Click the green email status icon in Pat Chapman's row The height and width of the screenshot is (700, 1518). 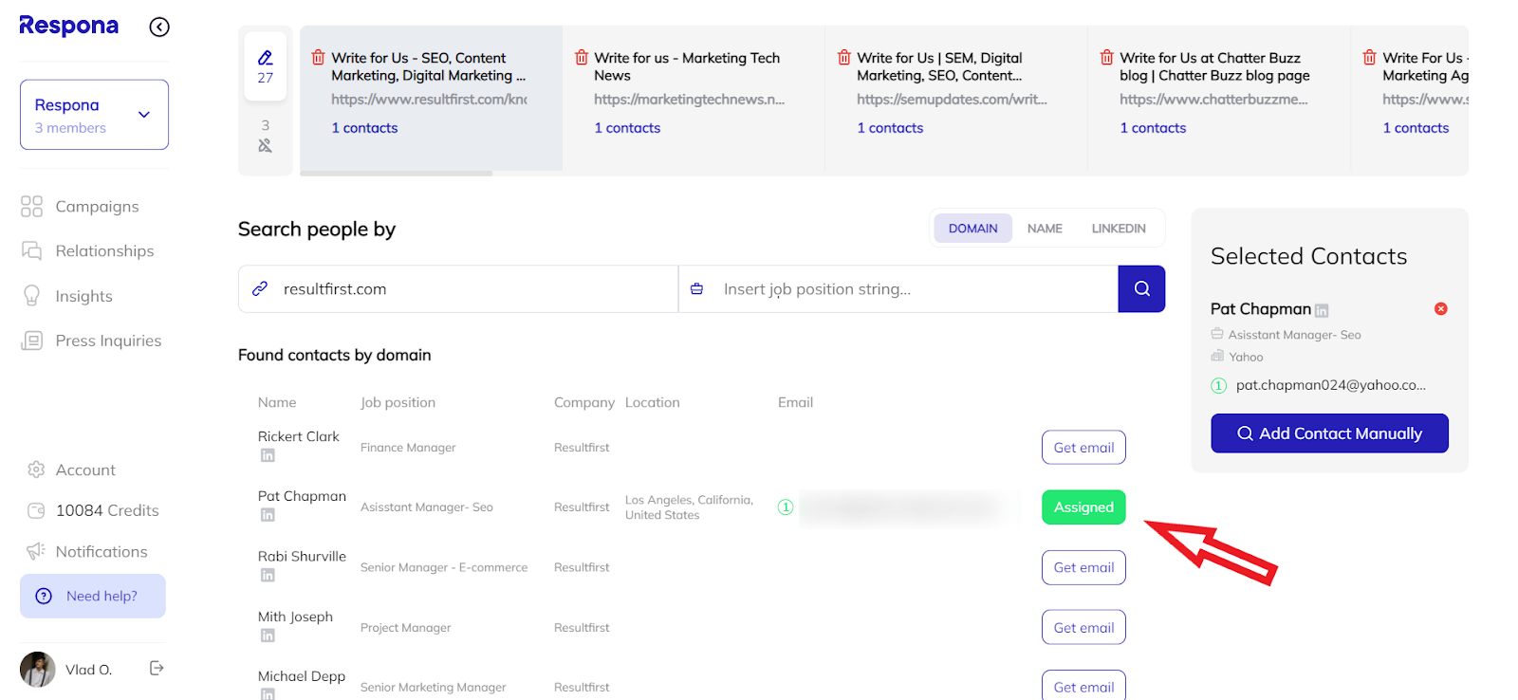pos(786,507)
